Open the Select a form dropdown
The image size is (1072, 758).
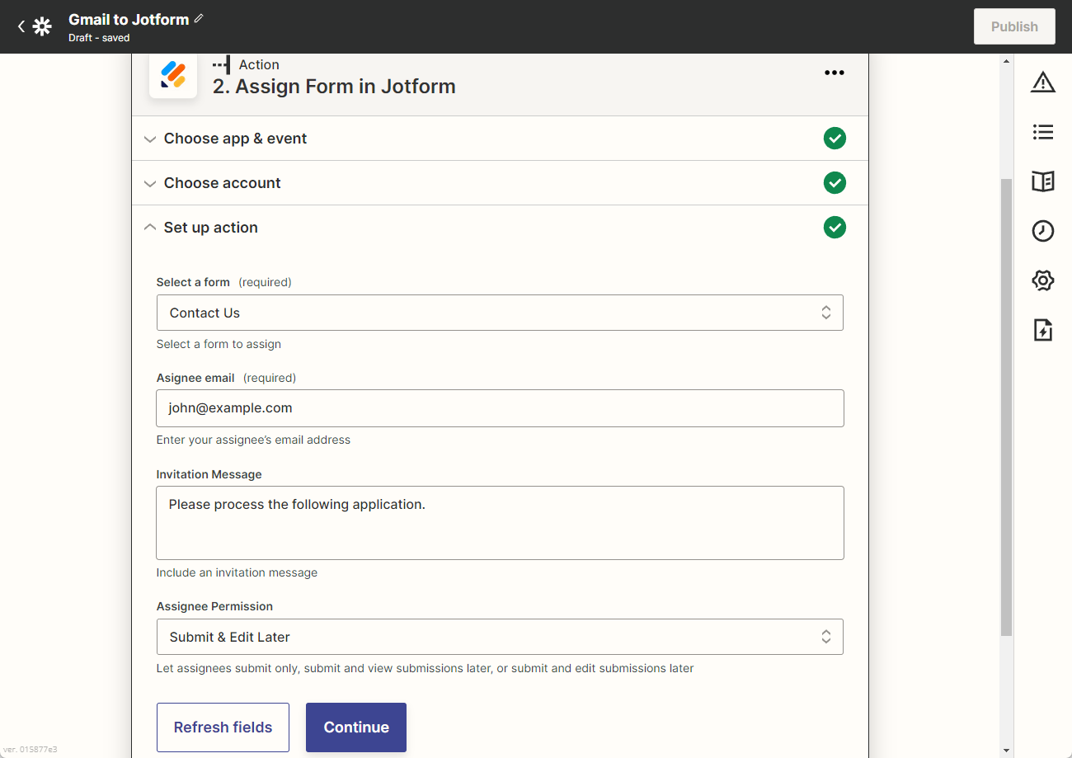500,313
